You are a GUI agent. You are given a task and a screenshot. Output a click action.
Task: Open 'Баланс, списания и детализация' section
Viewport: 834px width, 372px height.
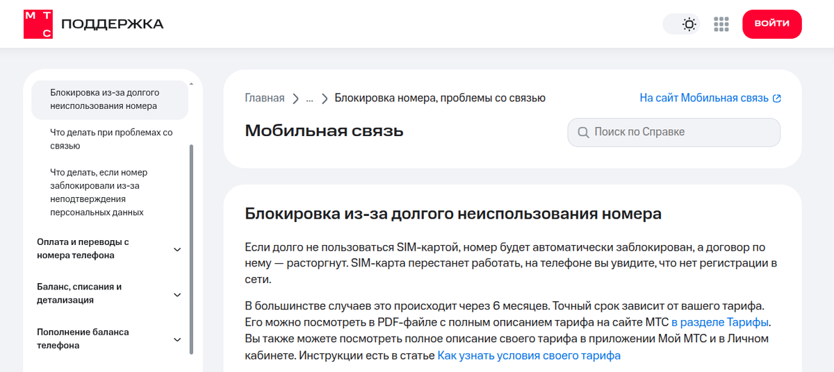pyautogui.click(x=79, y=294)
